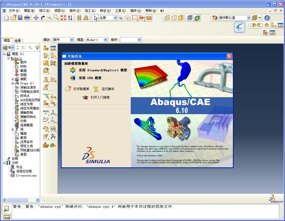Click the Hidden line render style icon
This screenshot has width=285, height=221.
tap(174, 18)
